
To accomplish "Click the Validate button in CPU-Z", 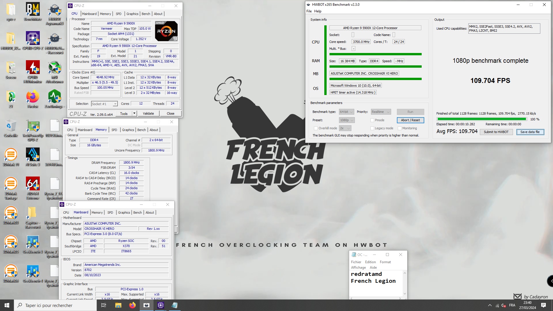I will click(x=148, y=113).
